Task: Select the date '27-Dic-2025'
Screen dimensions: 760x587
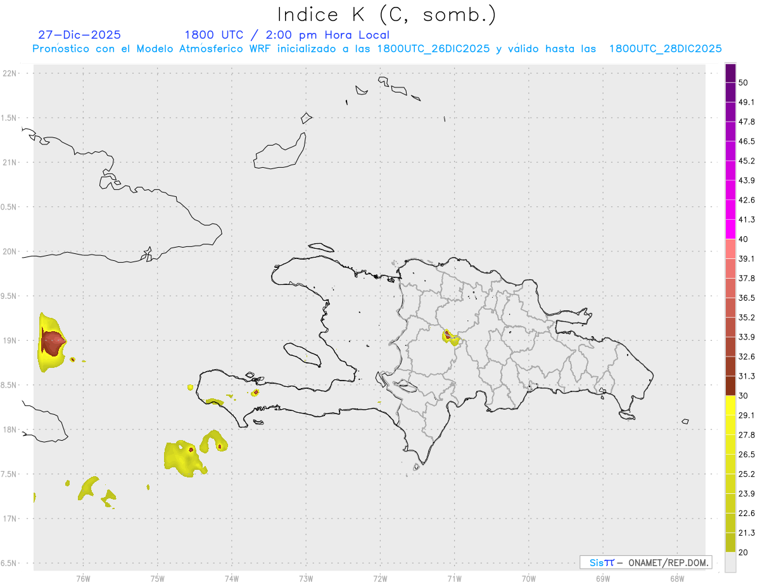Action: point(80,35)
